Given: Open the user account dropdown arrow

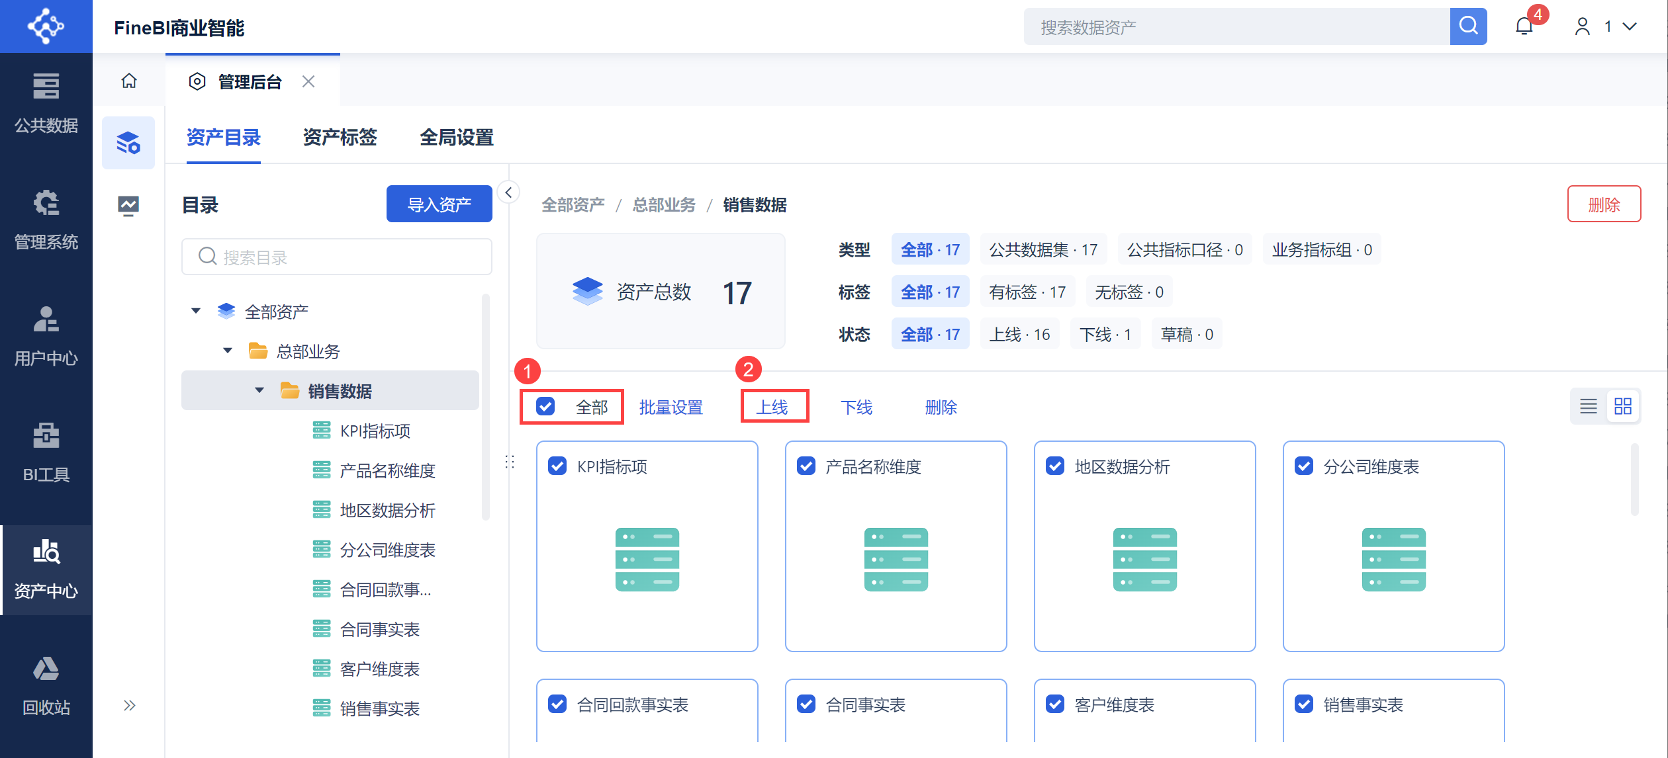Looking at the screenshot, I should coord(1630,26).
